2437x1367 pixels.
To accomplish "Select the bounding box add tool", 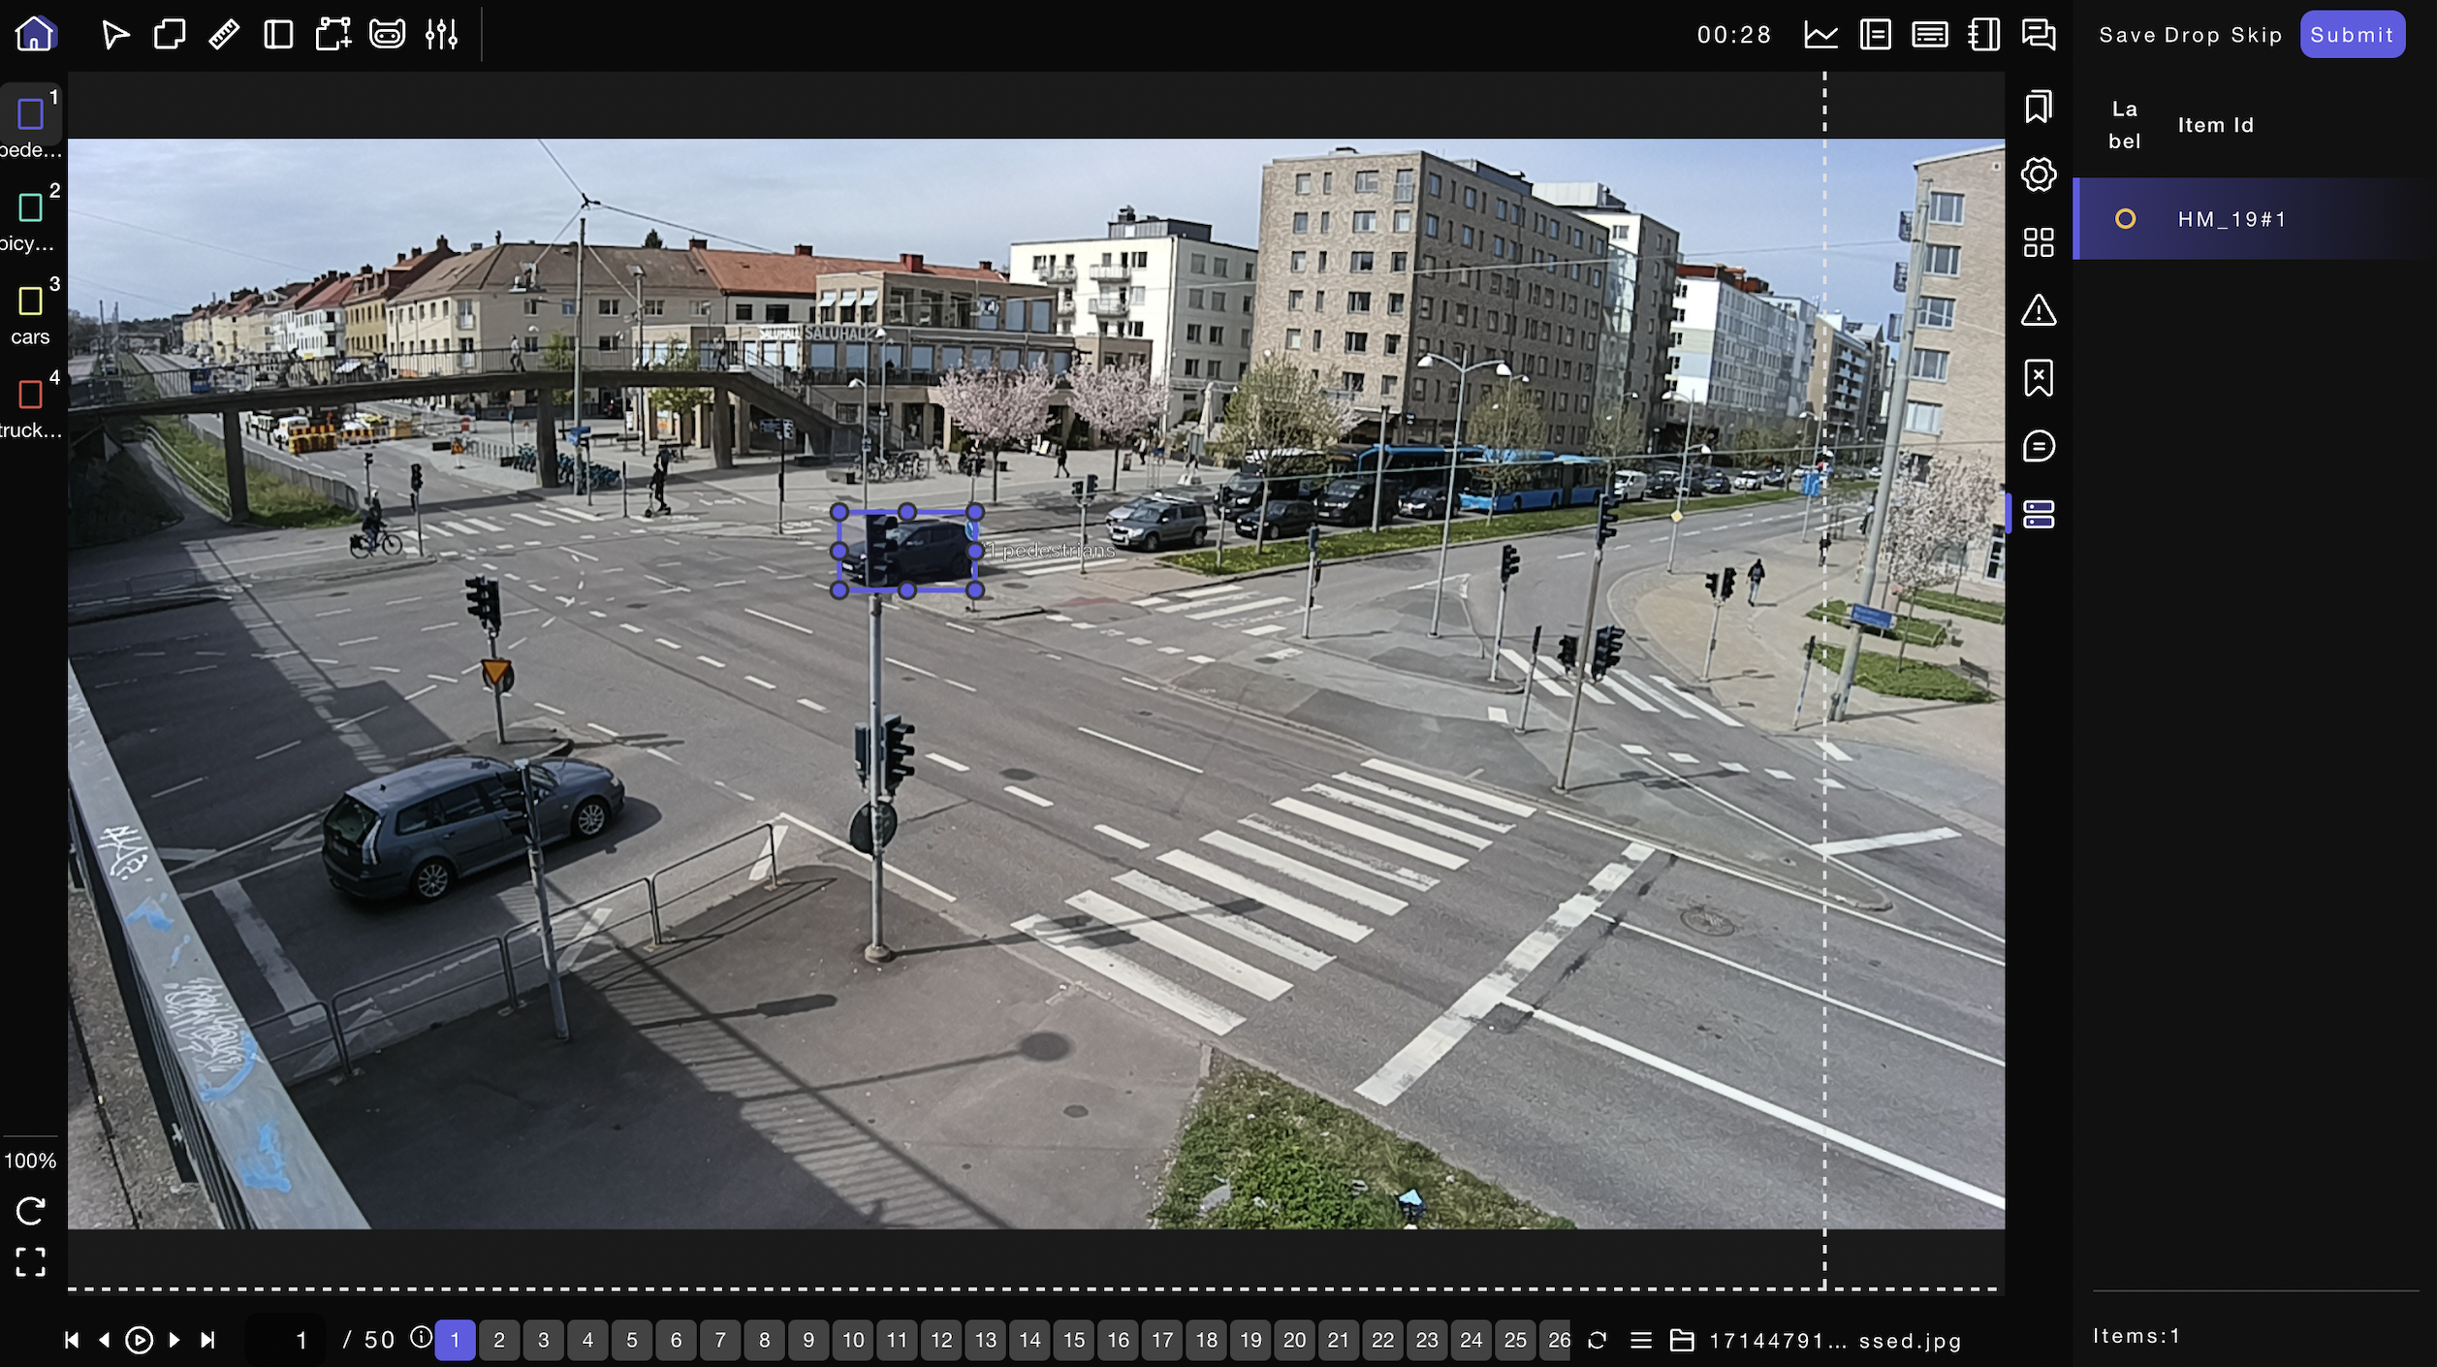I will [332, 35].
